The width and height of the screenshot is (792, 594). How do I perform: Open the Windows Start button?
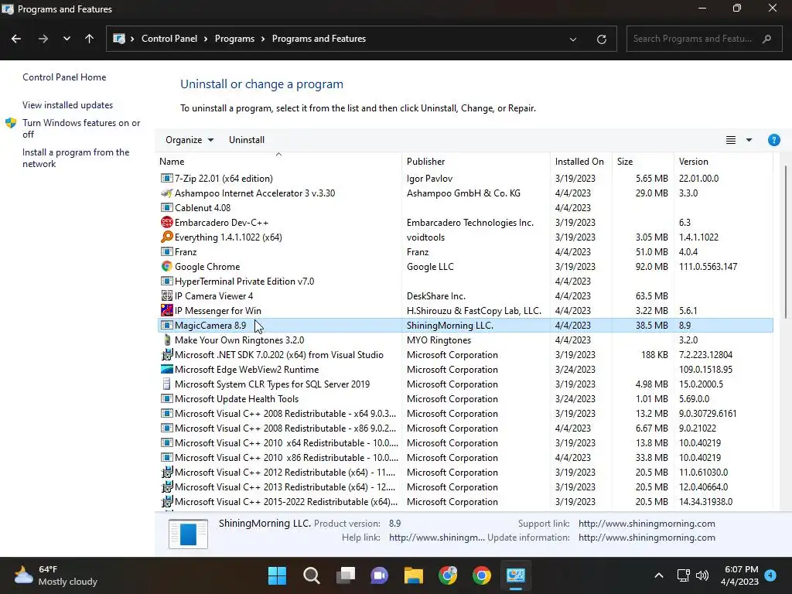click(x=277, y=575)
